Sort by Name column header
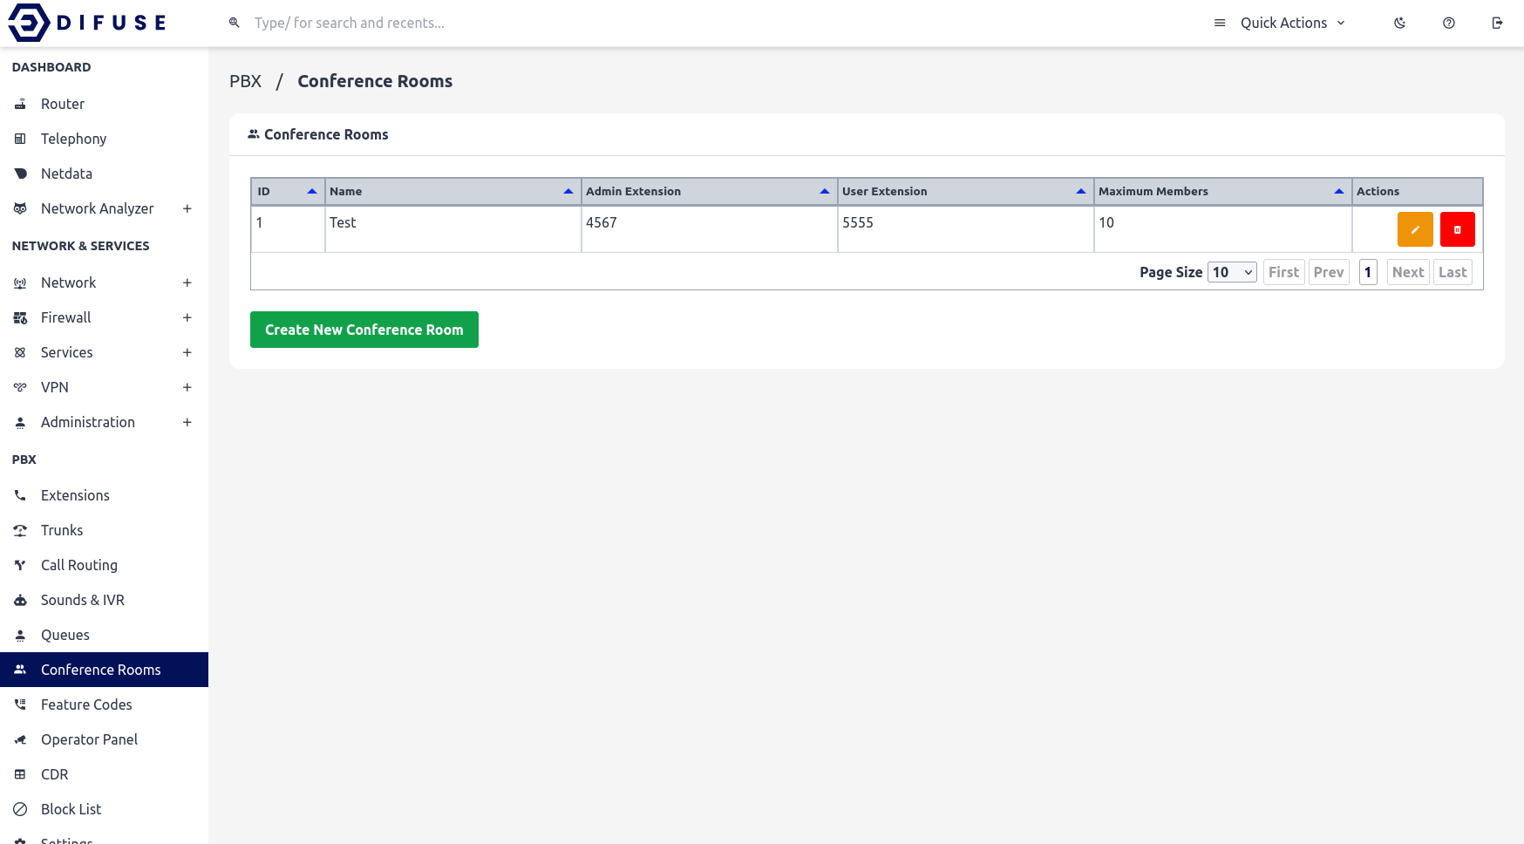The height and width of the screenshot is (844, 1524). [x=452, y=191]
